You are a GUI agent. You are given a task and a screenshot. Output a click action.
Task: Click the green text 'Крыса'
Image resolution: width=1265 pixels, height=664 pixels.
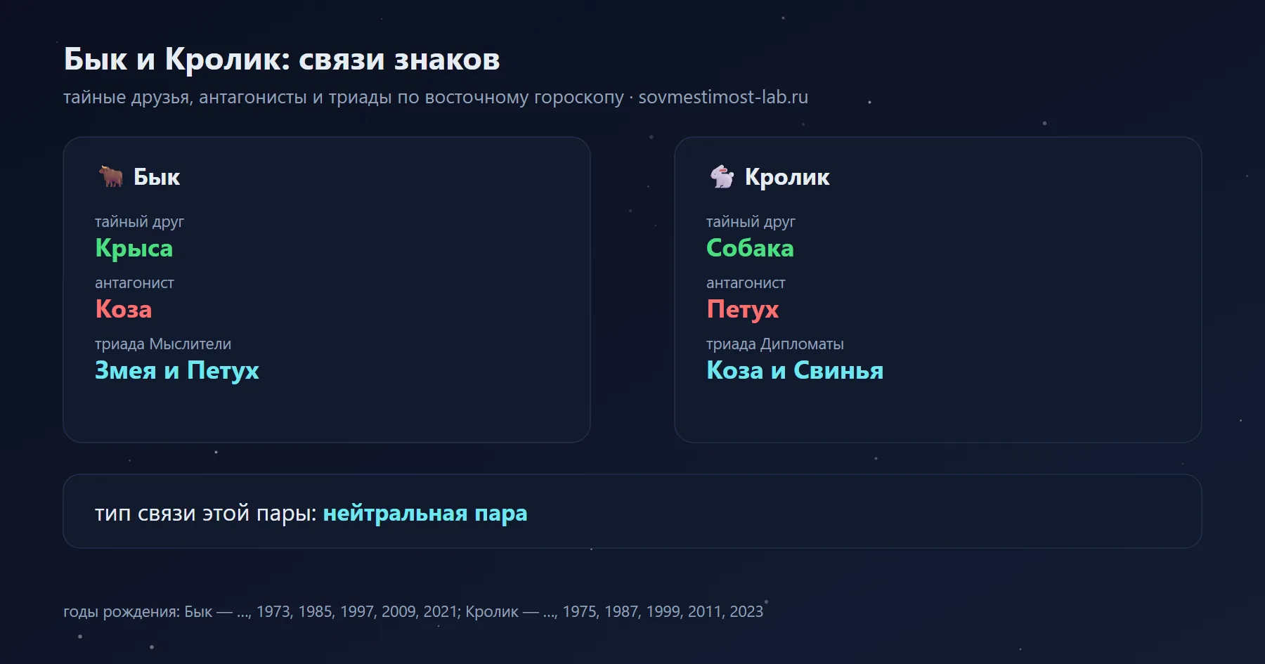click(134, 248)
